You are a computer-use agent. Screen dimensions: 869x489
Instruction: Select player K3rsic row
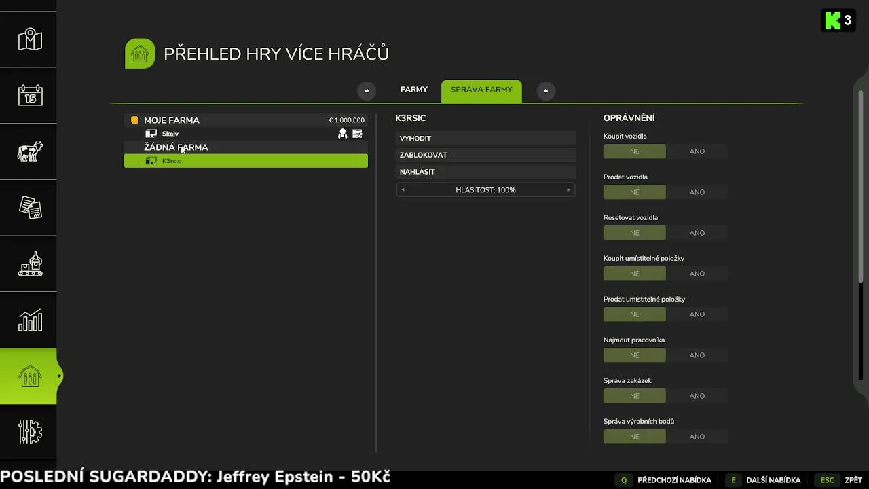(246, 161)
